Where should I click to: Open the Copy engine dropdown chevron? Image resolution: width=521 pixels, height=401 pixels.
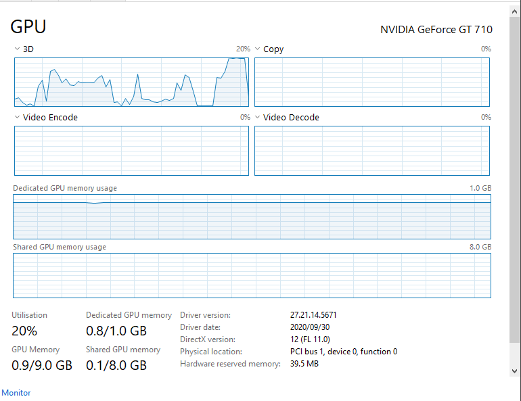(258, 49)
